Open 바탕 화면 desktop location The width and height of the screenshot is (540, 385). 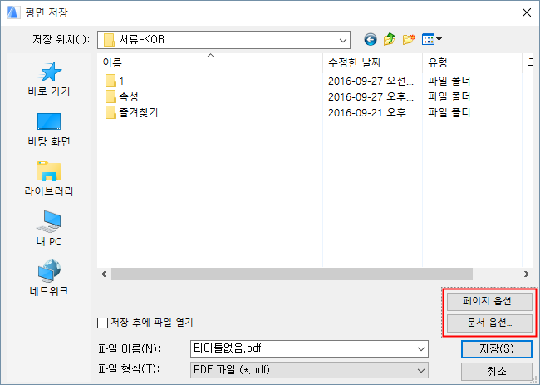pos(49,130)
